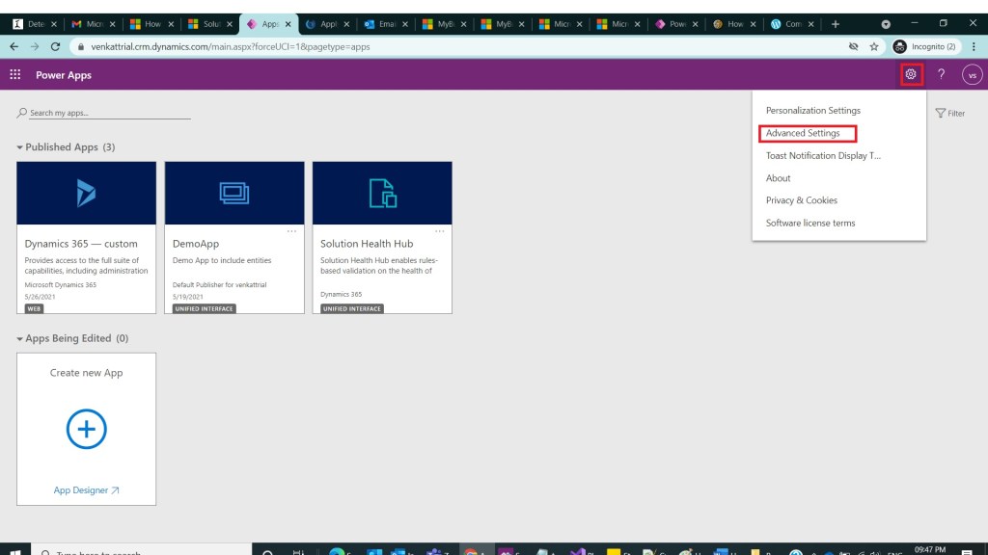Viewport: 988px width, 555px height.
Task: Click the settings gear icon
Action: [x=910, y=74]
